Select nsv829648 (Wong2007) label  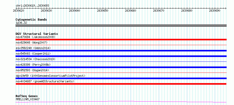click(32, 42)
